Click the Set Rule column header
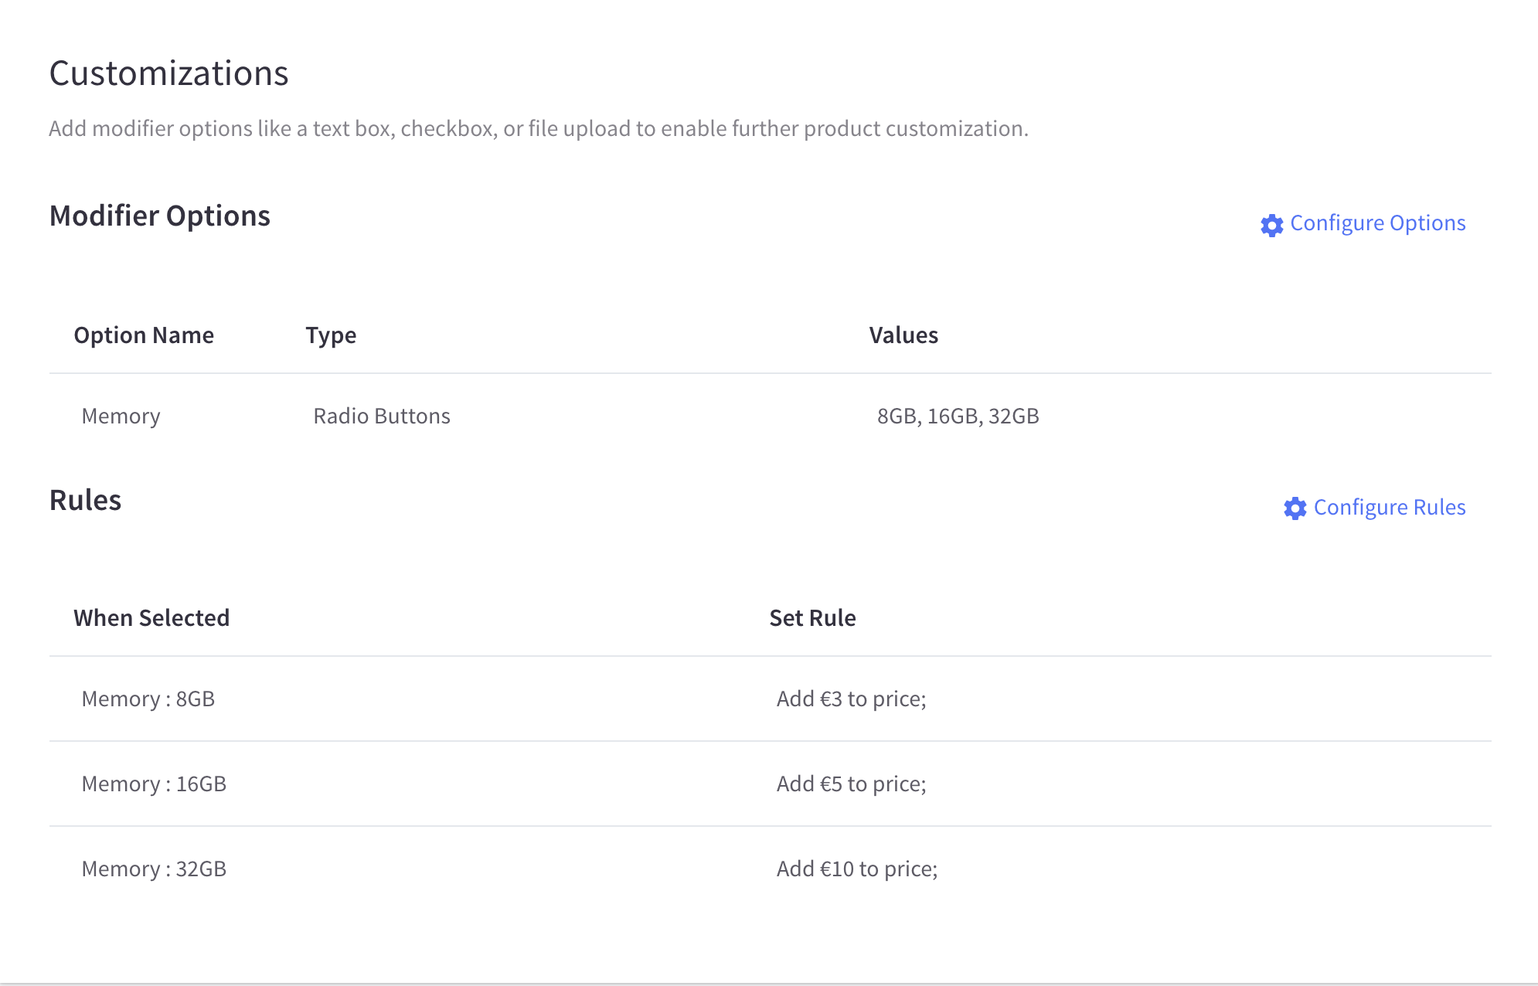1538x986 pixels. [812, 617]
